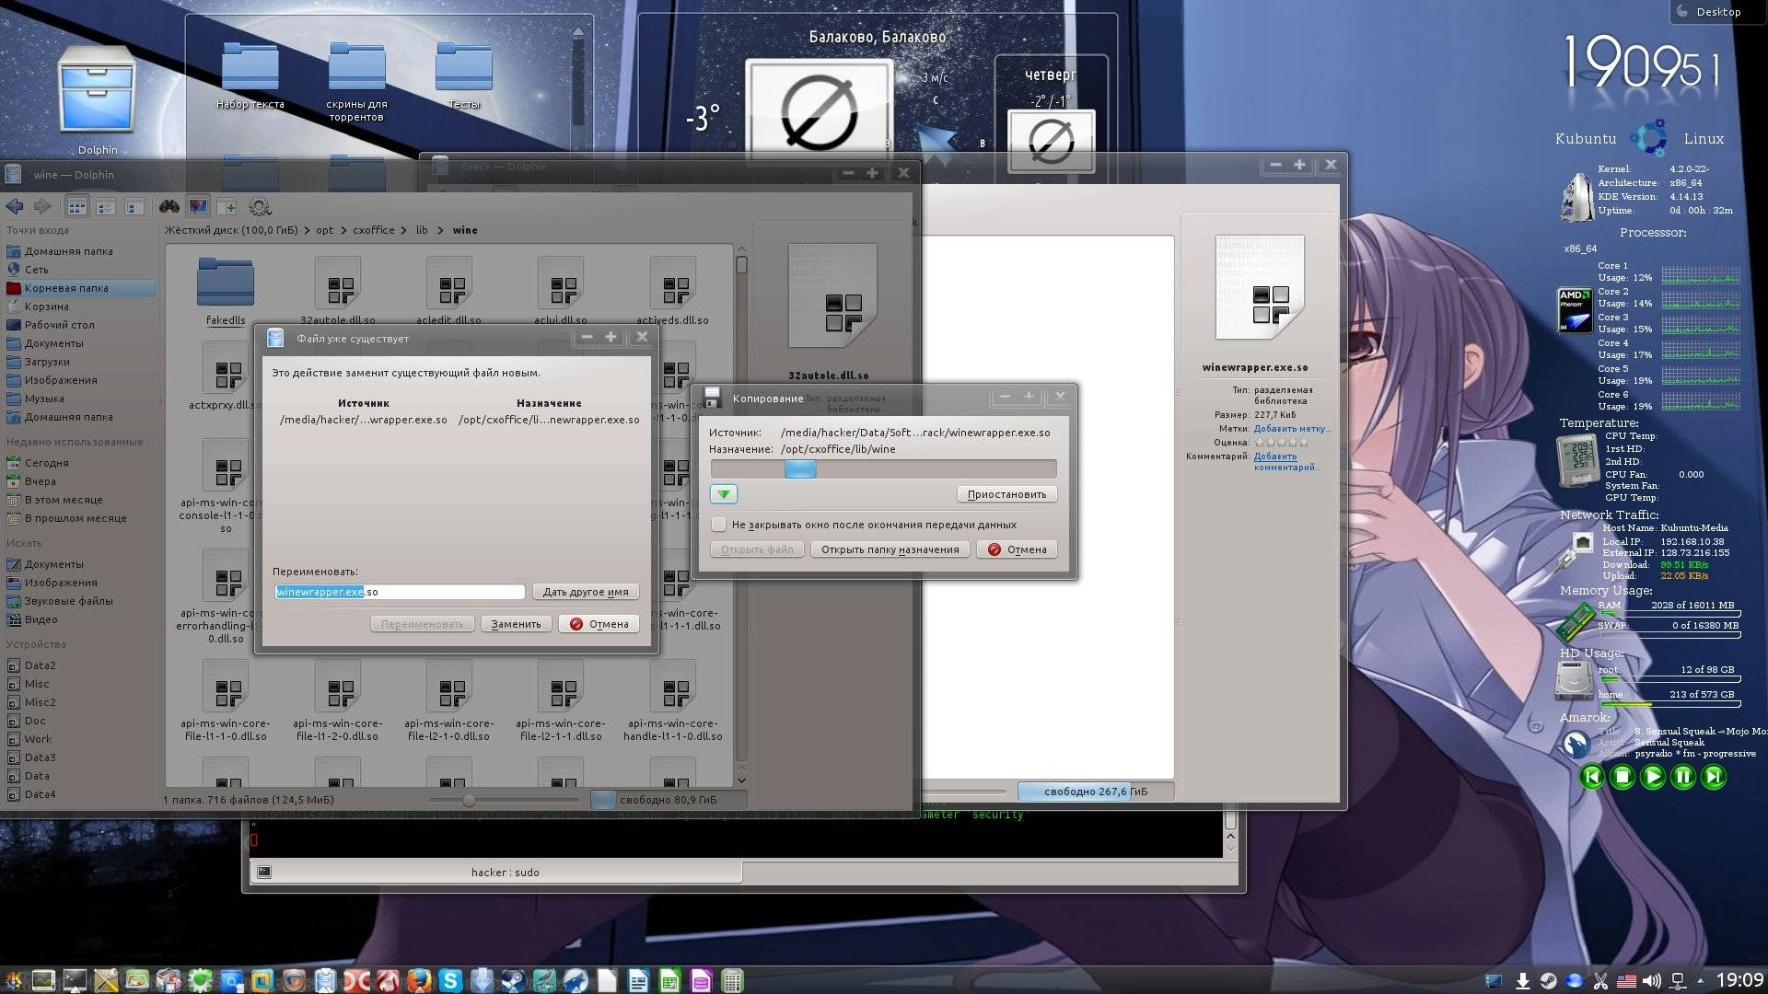
Task: Open 'Корневая папка' in places panel
Action: coord(79,288)
